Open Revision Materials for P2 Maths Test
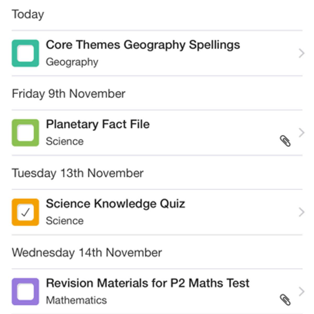 tap(148, 283)
